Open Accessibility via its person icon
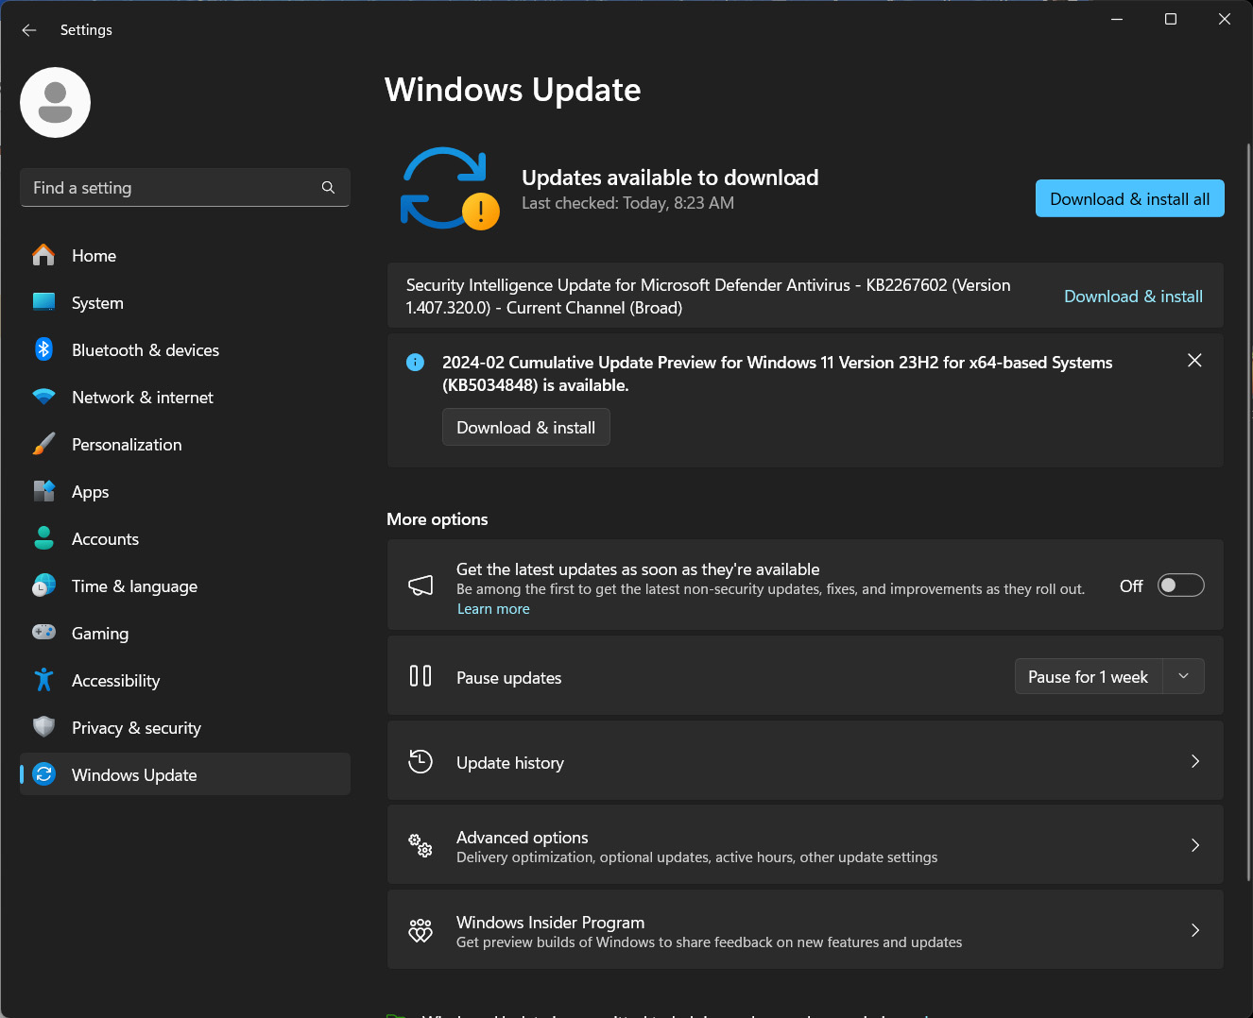Viewport: 1253px width, 1018px height. pyautogui.click(x=43, y=680)
